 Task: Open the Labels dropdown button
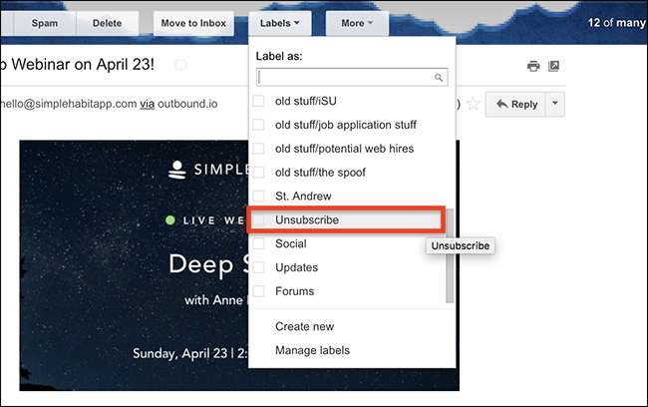280,23
